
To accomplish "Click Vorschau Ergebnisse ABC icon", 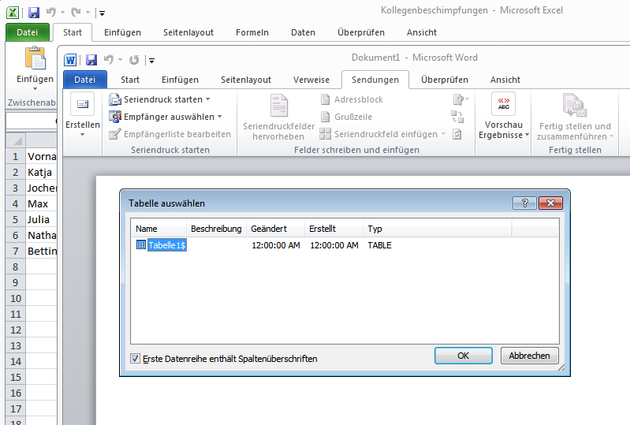I will (x=503, y=103).
